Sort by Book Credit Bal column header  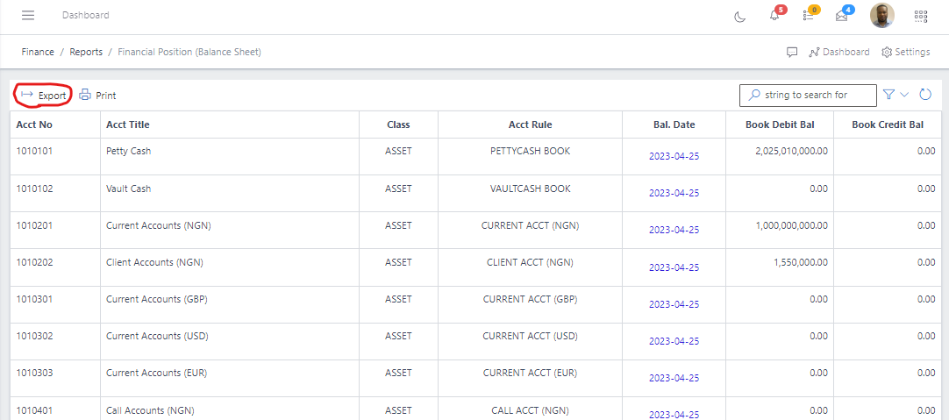pos(888,125)
